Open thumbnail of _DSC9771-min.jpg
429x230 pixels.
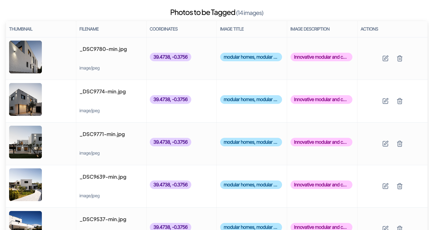coord(25,142)
